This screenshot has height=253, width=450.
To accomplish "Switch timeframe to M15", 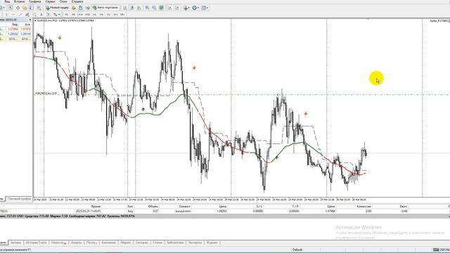I will point(80,14).
